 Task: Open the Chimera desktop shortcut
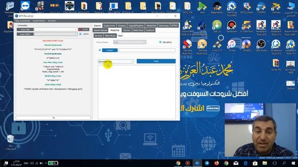click(x=276, y=7)
